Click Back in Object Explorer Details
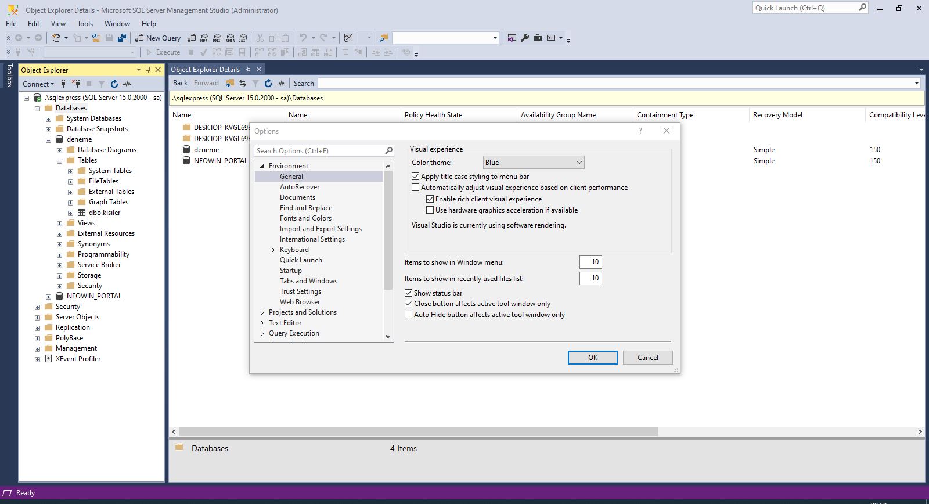The width and height of the screenshot is (929, 504). click(181, 83)
